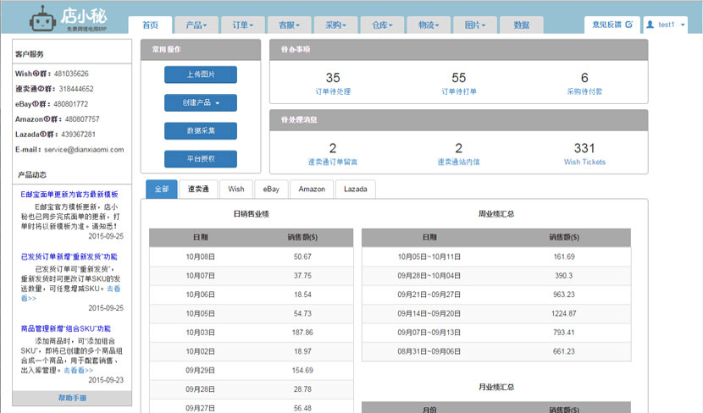Viewport: 703px width, 413px height.
Task: Open the 订单待处理 pending orders link
Action: point(333,91)
